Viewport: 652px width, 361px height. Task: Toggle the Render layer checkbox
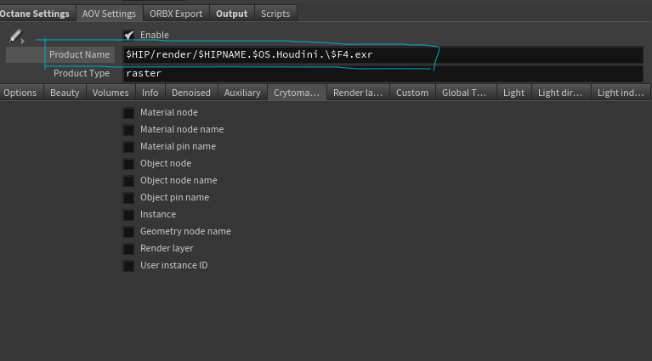tap(129, 249)
